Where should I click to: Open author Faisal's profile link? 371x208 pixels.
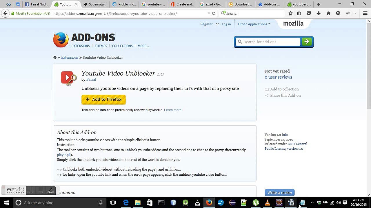click(91, 79)
